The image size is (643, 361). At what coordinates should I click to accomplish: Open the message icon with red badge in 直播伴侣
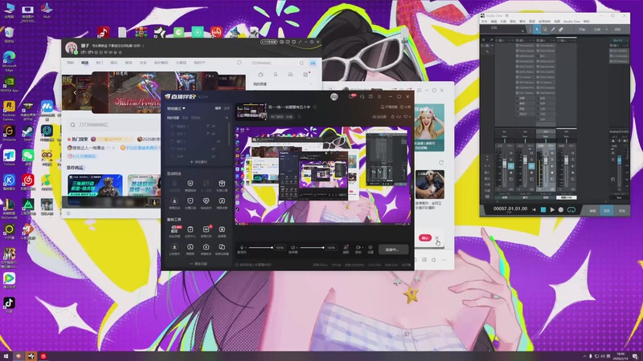[351, 96]
